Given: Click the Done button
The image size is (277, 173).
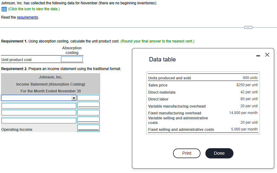Looking at the screenshot, I should [x=219, y=153].
